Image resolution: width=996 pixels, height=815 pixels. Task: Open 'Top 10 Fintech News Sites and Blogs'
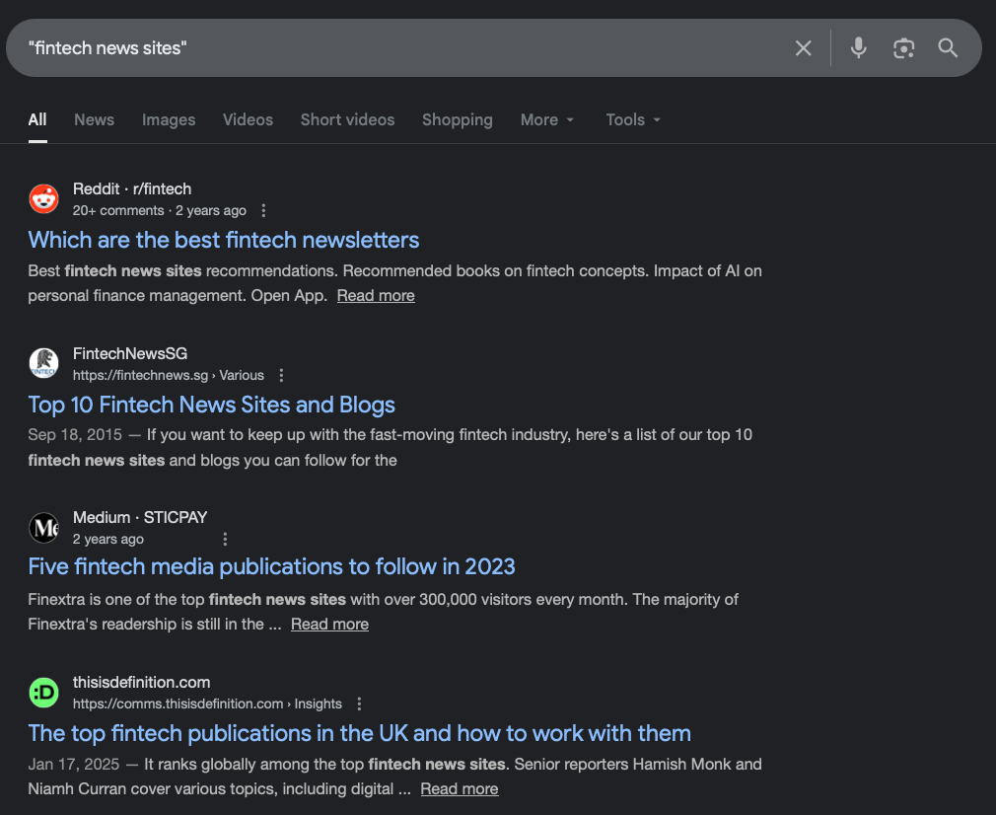tap(211, 405)
